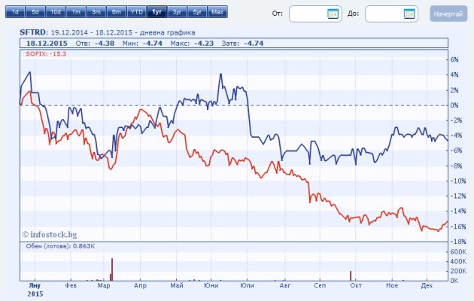The width and height of the screenshot is (474, 301).
Task: Click the Яну 2015 axis label
Action: click(35, 290)
